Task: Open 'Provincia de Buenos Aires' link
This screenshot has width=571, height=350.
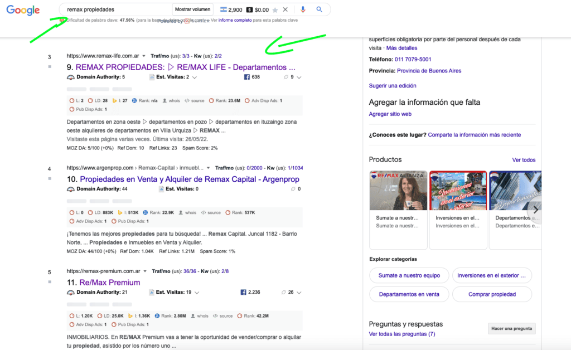Action: pyautogui.click(x=429, y=71)
